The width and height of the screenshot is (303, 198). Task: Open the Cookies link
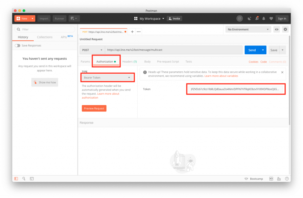click(253, 62)
